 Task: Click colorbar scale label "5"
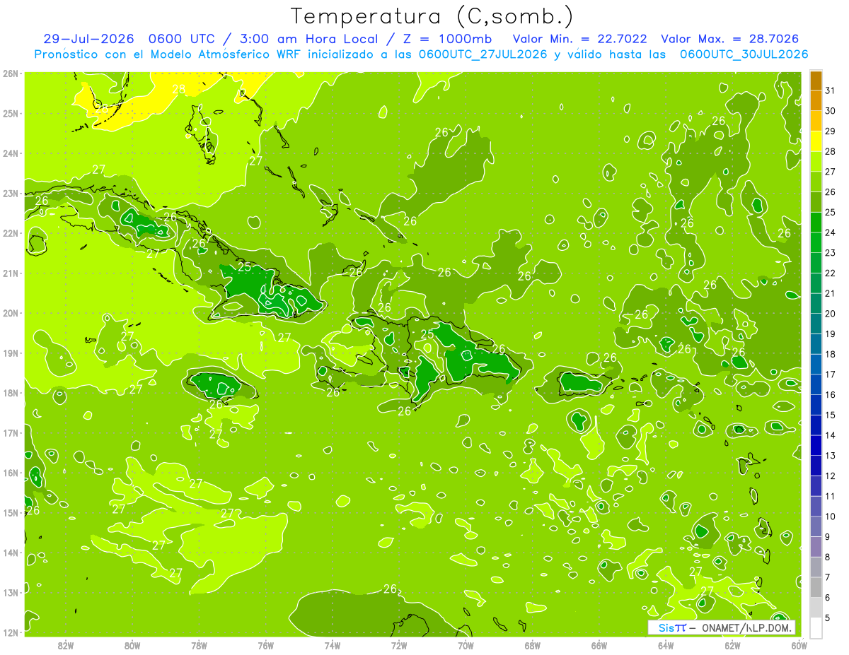coord(828,618)
